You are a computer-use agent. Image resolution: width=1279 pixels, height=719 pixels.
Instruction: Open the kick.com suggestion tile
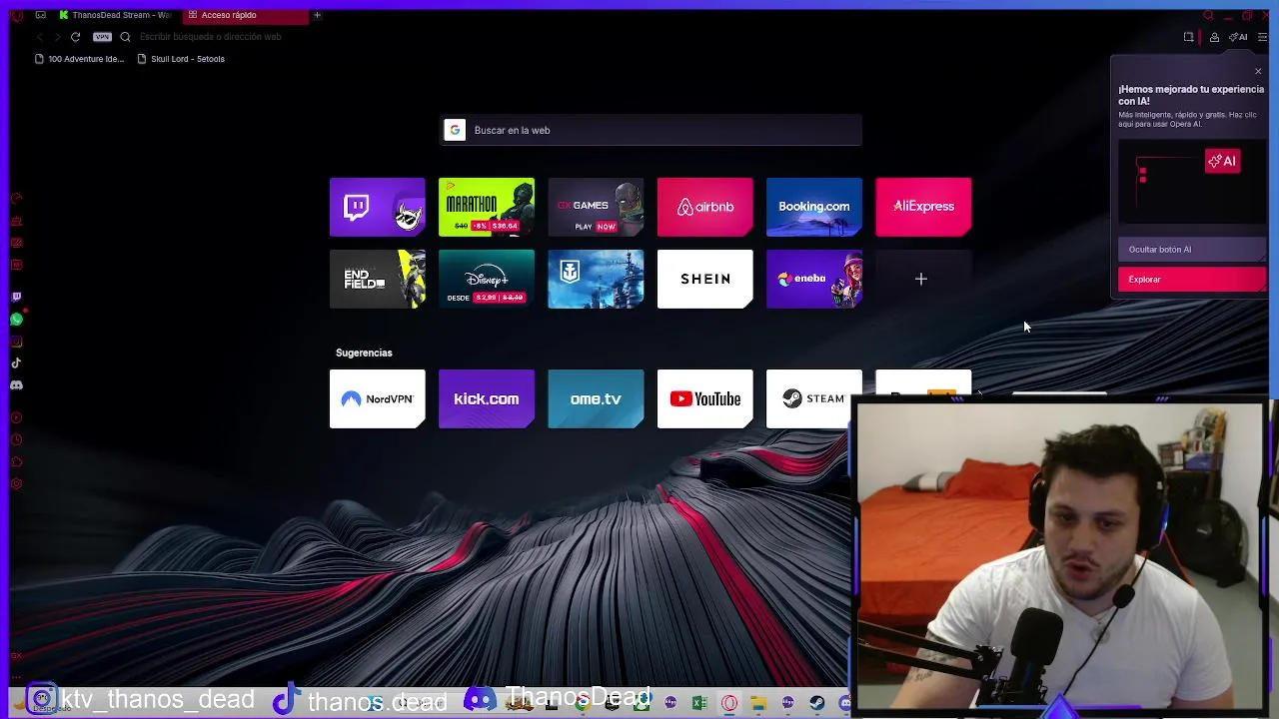[x=487, y=398]
